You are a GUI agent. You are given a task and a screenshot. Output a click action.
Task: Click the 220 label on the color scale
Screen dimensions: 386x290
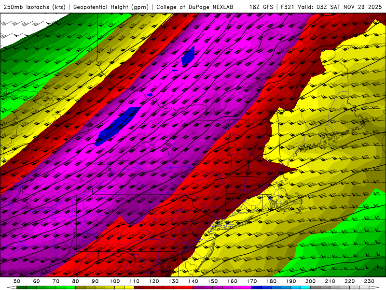(350, 281)
